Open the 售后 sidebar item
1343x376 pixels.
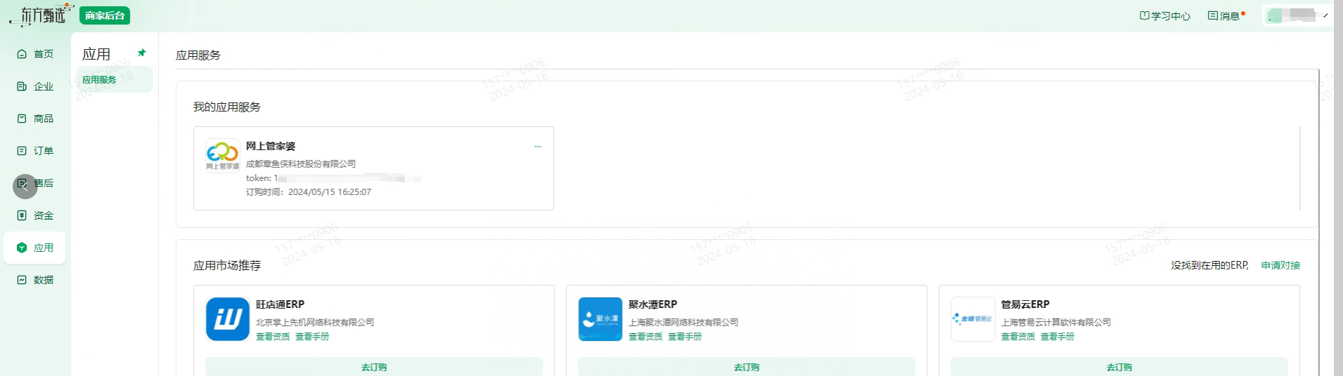44,183
